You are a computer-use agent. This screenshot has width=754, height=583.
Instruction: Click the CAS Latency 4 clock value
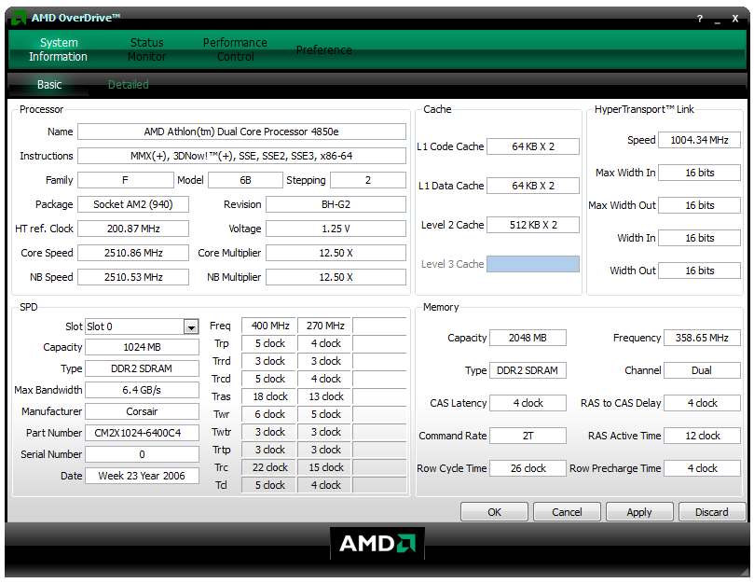coord(528,403)
